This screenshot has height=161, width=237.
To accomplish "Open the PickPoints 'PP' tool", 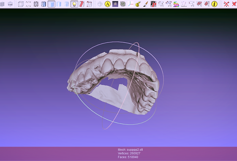I will click(x=153, y=4).
